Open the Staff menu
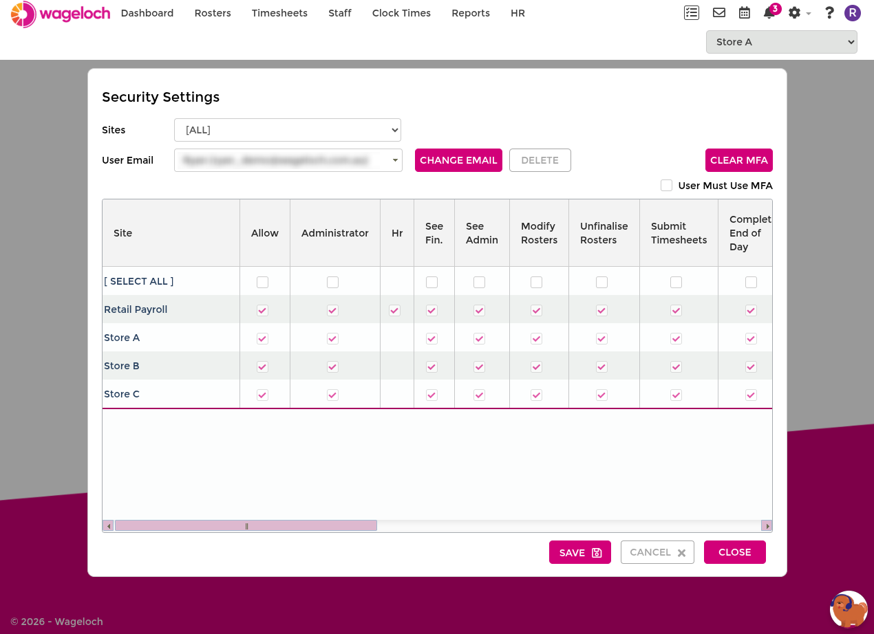 tap(340, 13)
